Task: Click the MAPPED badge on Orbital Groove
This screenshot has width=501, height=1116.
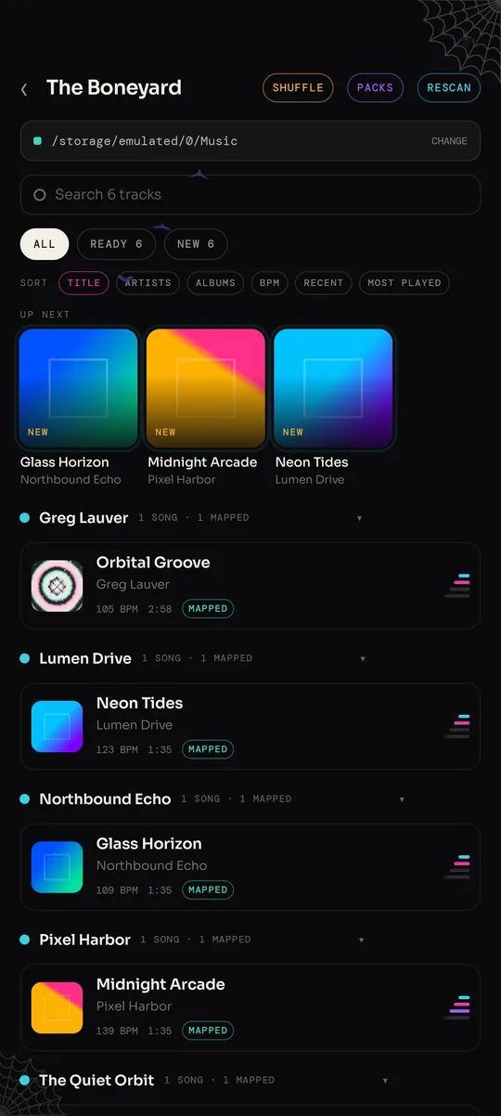Action: point(208,609)
